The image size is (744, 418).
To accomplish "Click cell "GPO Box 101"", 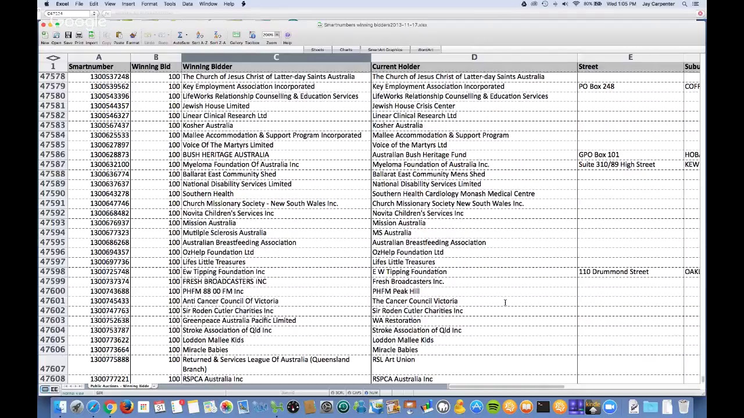I will [630, 154].
